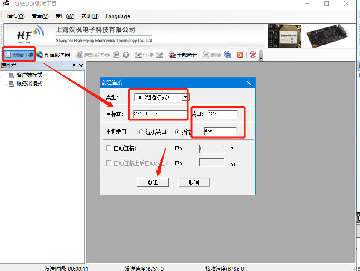Viewport: 360px width, 271px height.
Task: Click the gray circled X toolbar icon
Action: pyautogui.click(x=126, y=55)
